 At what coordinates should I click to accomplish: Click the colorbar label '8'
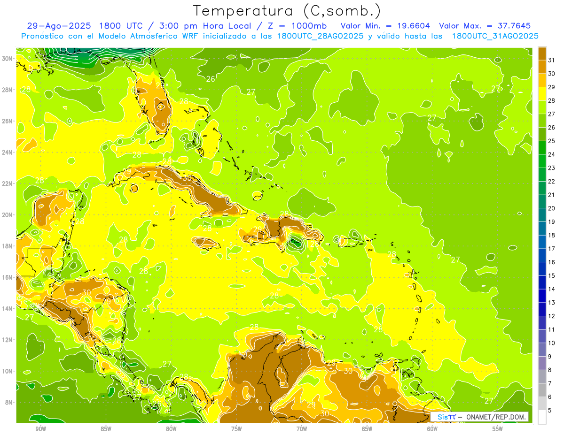(550, 370)
